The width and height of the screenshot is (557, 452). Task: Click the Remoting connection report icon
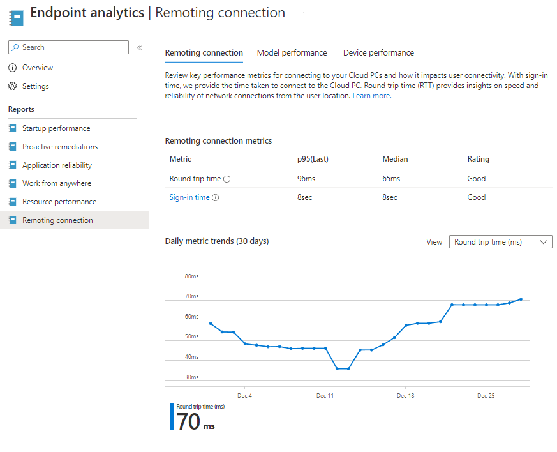[12, 220]
